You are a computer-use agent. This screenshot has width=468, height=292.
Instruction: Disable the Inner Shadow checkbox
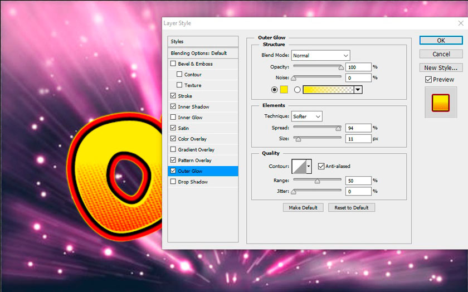(173, 106)
